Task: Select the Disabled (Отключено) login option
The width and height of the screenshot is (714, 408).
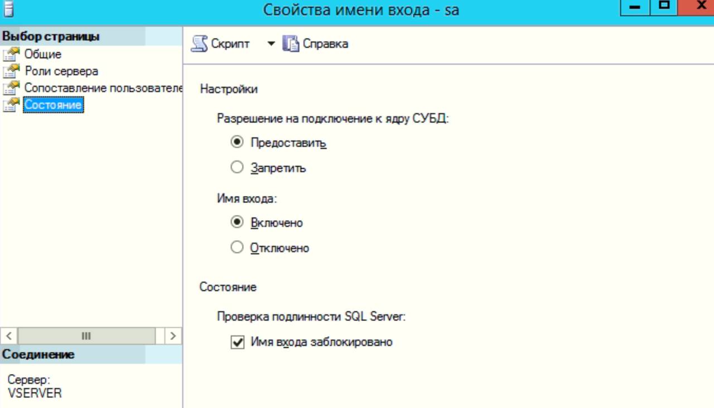Action: point(237,247)
